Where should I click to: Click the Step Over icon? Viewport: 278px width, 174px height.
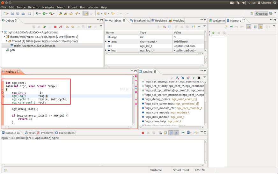coord(72,27)
